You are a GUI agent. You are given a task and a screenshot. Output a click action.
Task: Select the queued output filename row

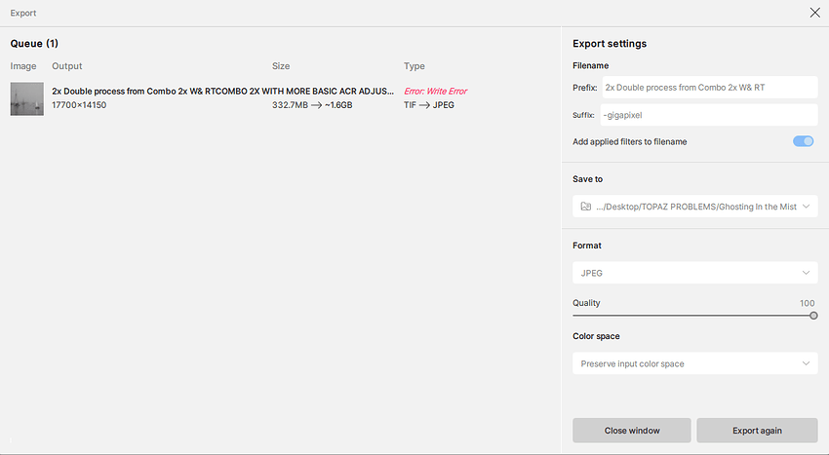click(x=222, y=92)
